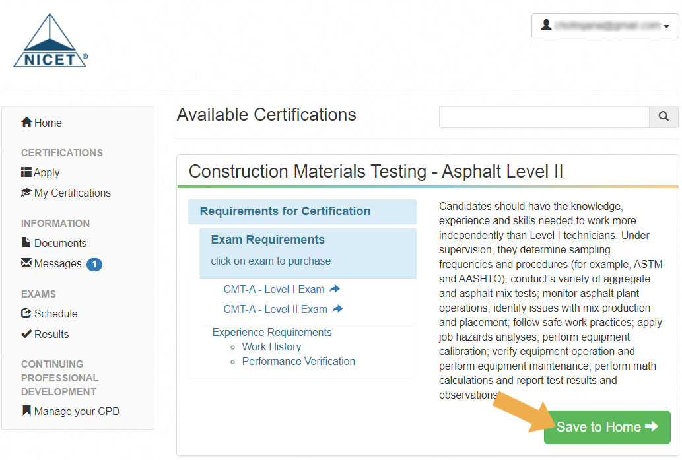Click the Results checkmark icon
Screen dimensions: 682x460
(x=26, y=333)
